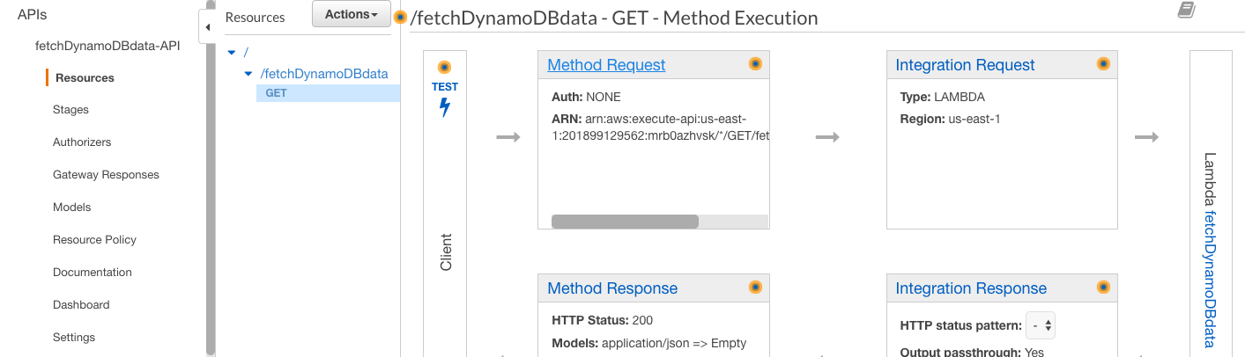Viewport: 1245px width, 357px height.
Task: Click the Client label
Action: click(446, 251)
